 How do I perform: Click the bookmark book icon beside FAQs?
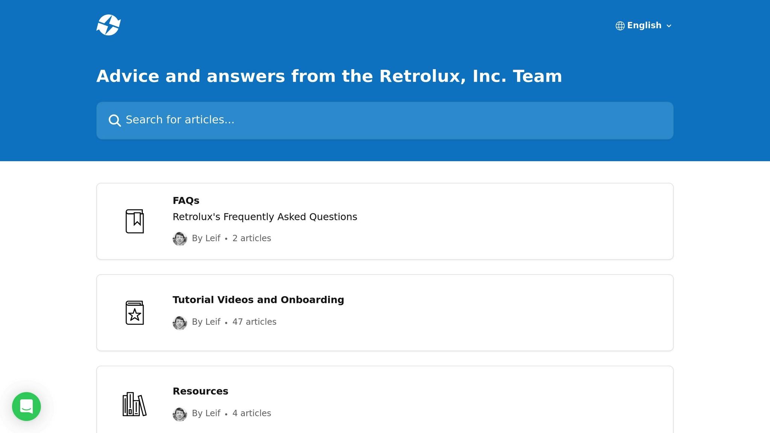tap(135, 221)
